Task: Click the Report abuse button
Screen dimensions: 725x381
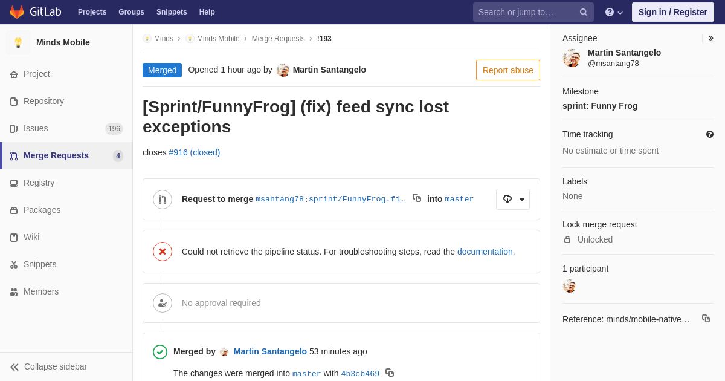Action: click(508, 70)
